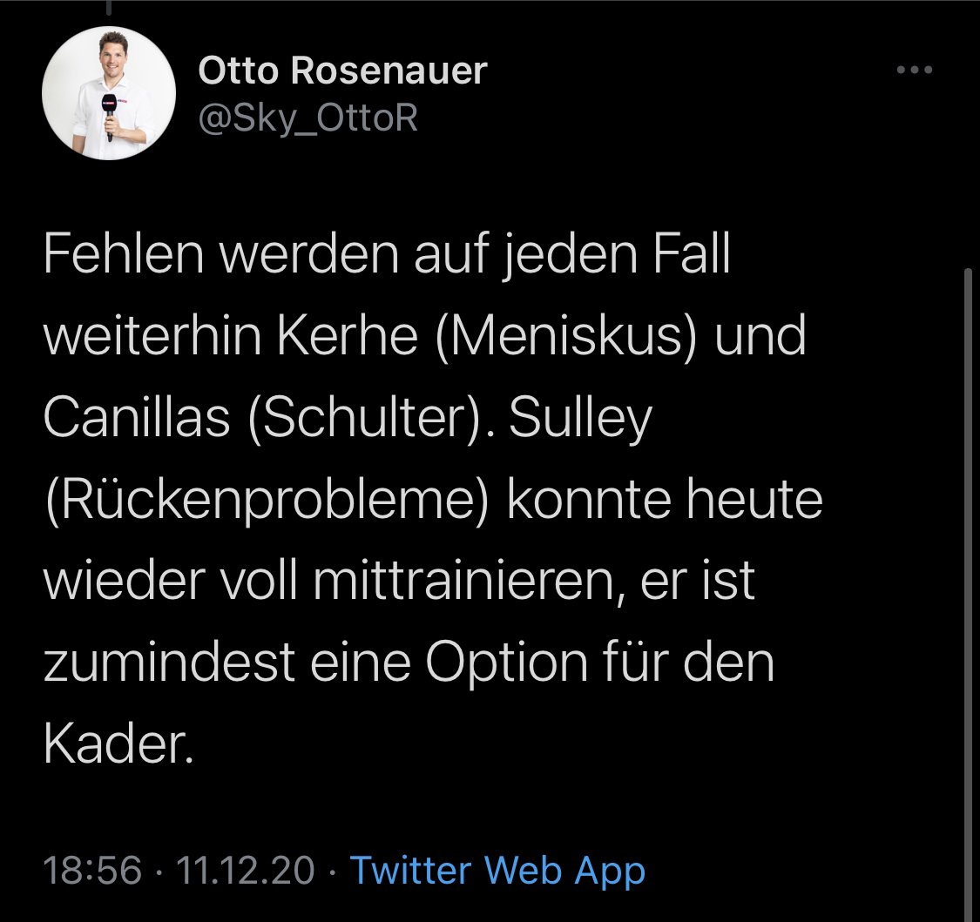980x922 pixels.
Task: Click the first word Fehlen of the tweet
Action: point(124,254)
